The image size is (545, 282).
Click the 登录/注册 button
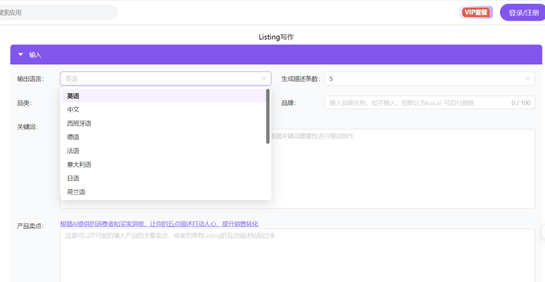click(523, 13)
